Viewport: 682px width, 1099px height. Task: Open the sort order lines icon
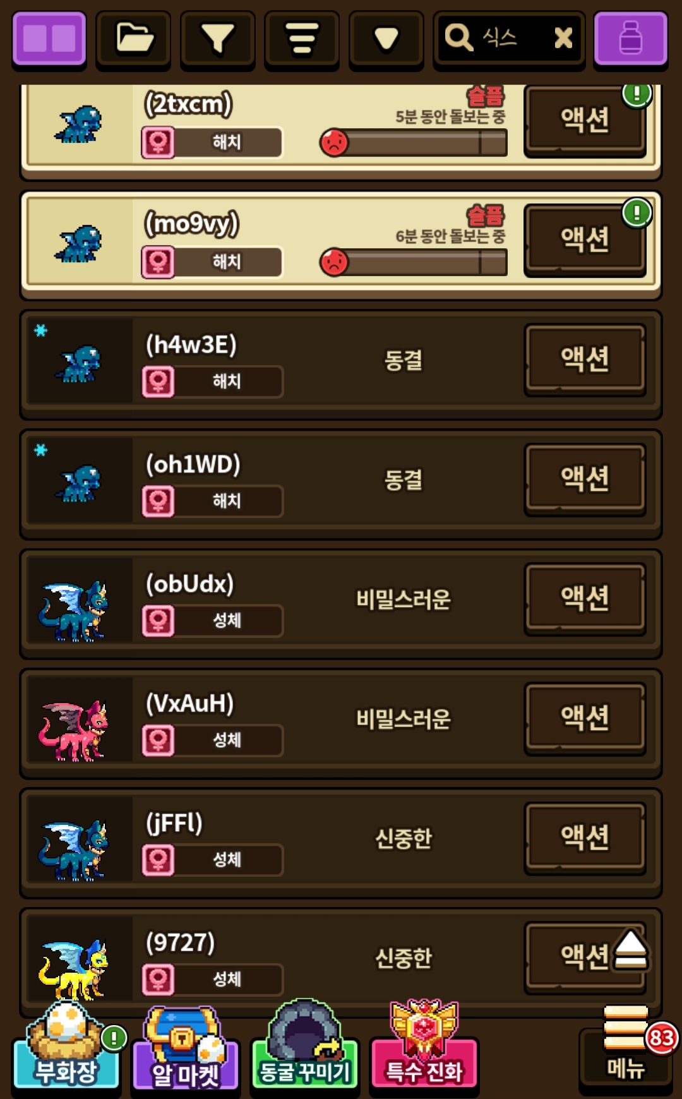pyautogui.click(x=302, y=39)
